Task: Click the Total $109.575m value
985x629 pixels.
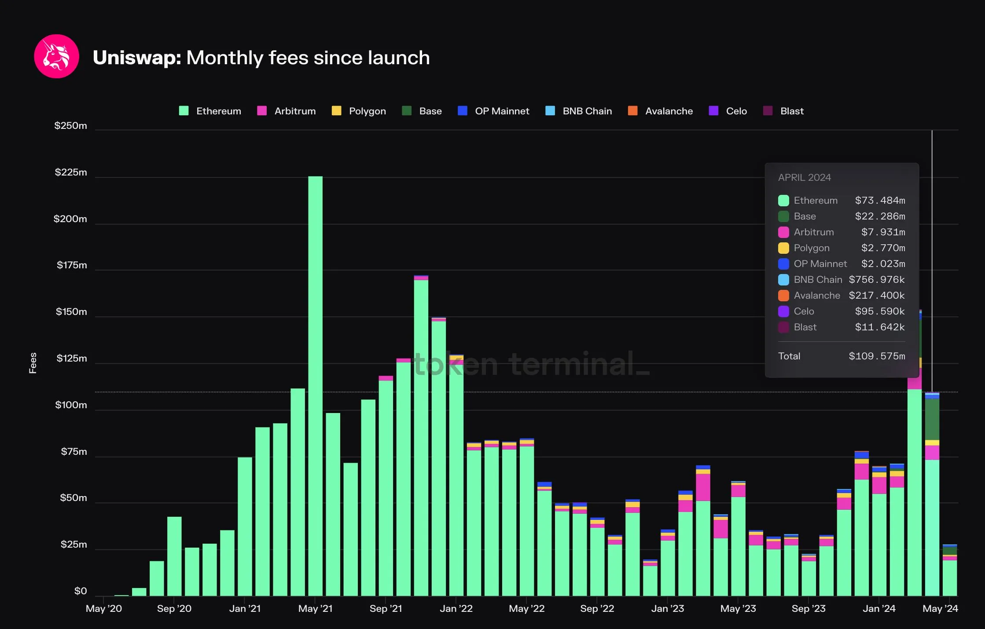Action: pyautogui.click(x=877, y=356)
